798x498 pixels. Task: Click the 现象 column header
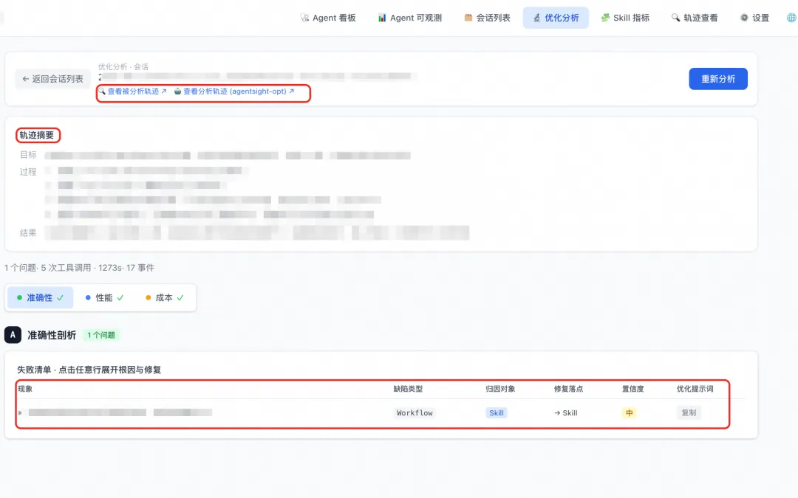pos(25,389)
